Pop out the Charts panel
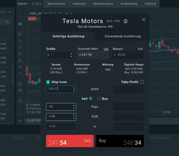Screen dimensions: 179x156 coord(33,4)
